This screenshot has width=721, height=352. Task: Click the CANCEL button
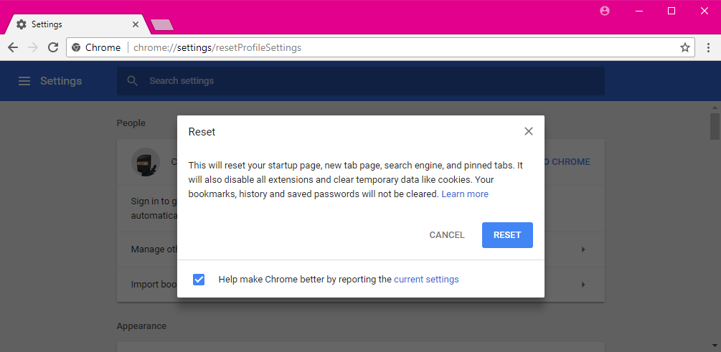pyautogui.click(x=447, y=235)
